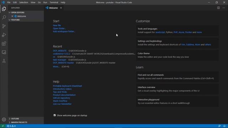
Task: Install PHP support link
Action: [x=176, y=32]
